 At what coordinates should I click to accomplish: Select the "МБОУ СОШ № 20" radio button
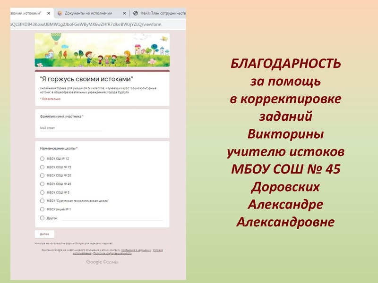(x=42, y=175)
